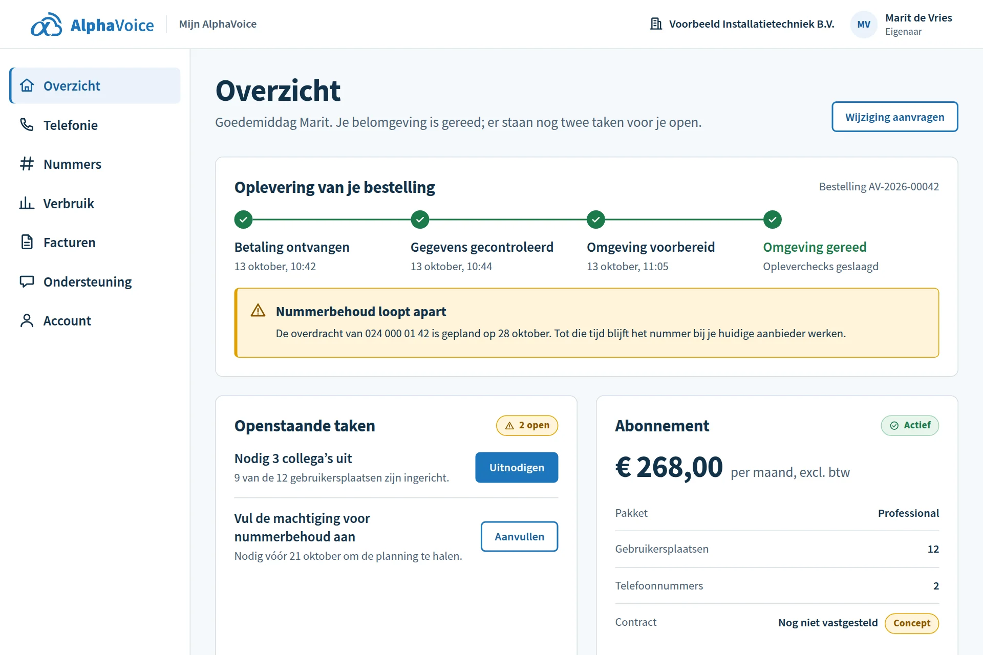Viewport: 983px width, 655px height.
Task: Click the phone icon beside Telefonie
Action: (x=27, y=124)
